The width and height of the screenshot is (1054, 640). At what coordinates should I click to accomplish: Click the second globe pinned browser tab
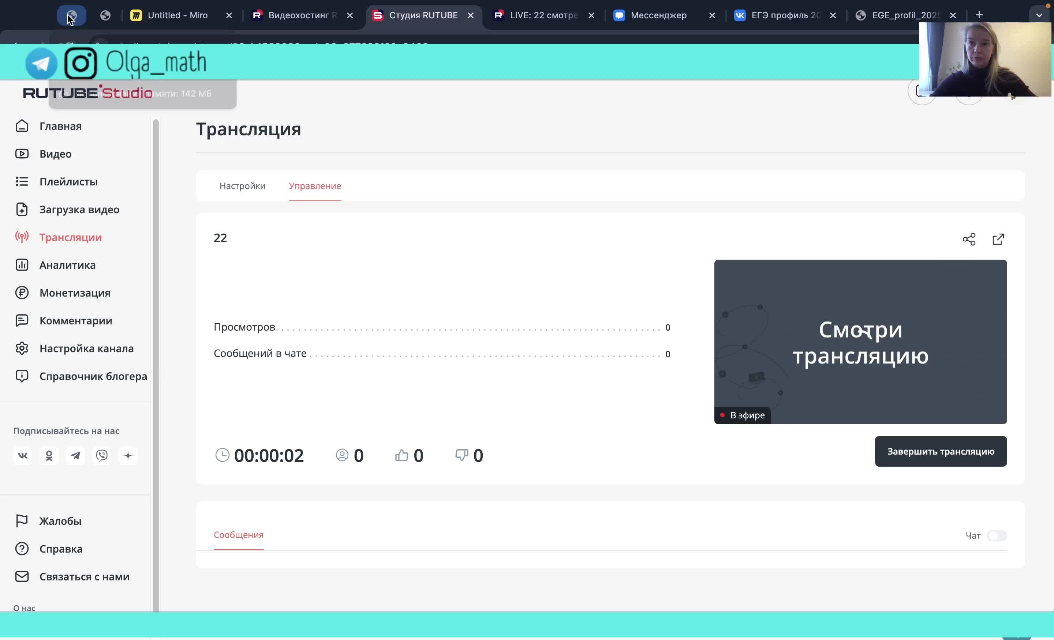(x=105, y=15)
